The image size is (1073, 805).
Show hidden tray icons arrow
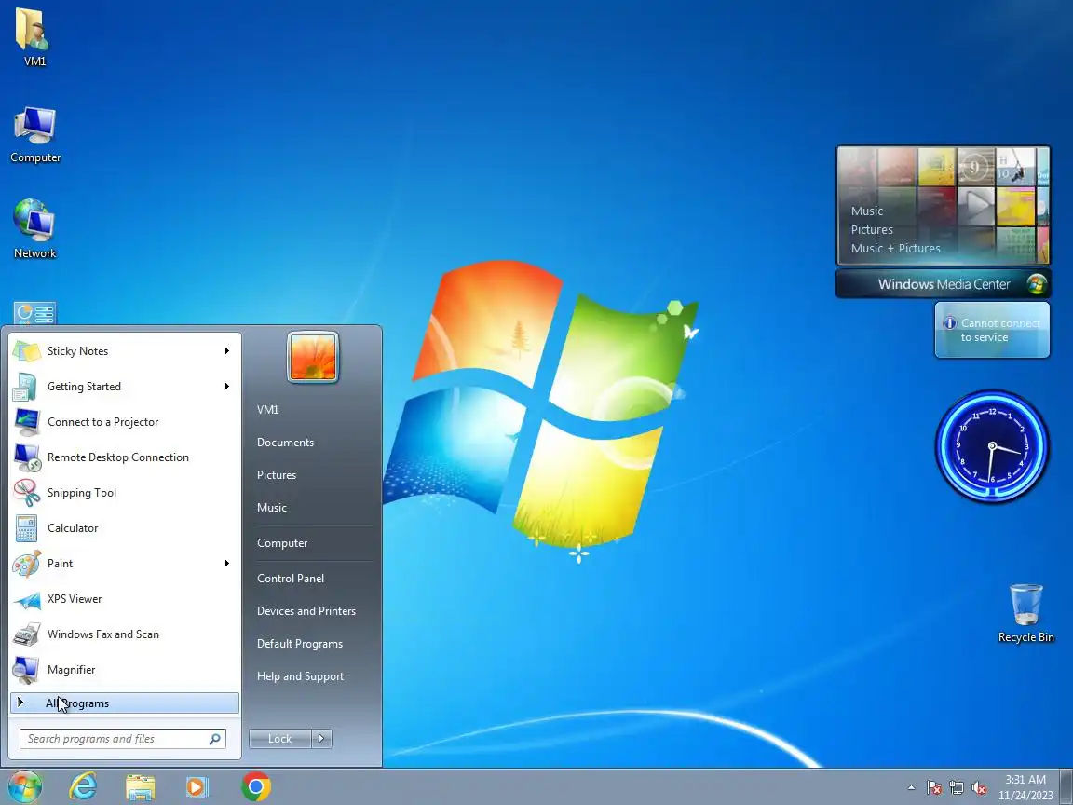click(911, 788)
